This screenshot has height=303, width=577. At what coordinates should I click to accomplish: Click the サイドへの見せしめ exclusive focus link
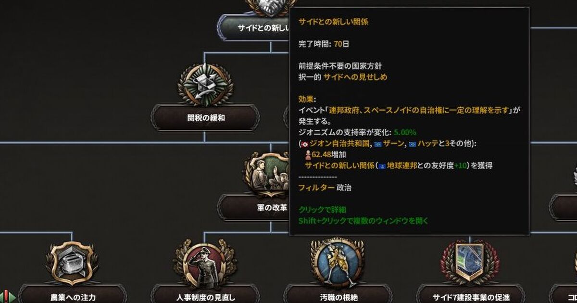pos(355,77)
